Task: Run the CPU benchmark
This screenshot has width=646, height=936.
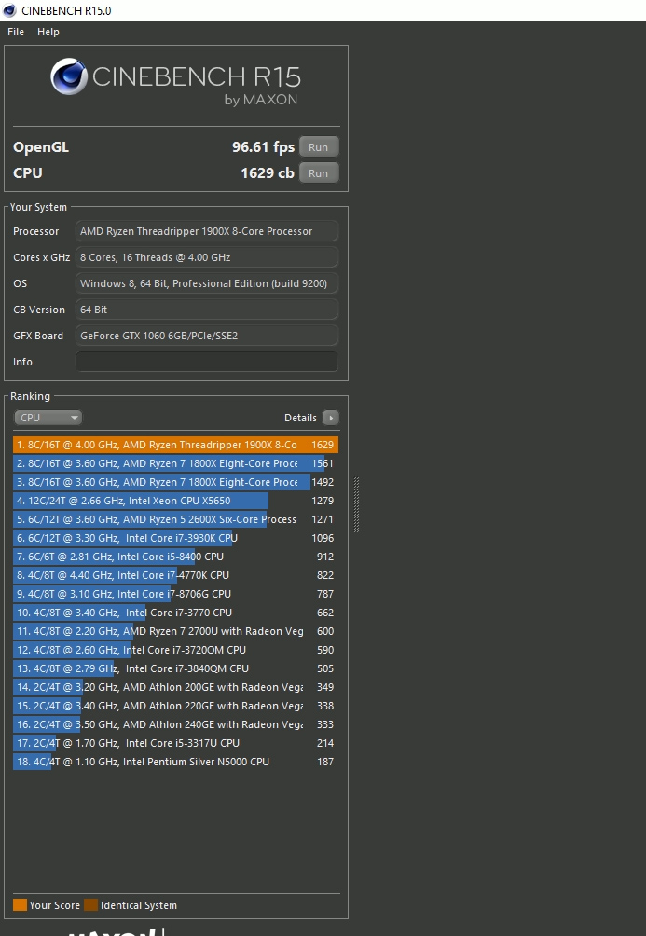Action: [x=319, y=173]
